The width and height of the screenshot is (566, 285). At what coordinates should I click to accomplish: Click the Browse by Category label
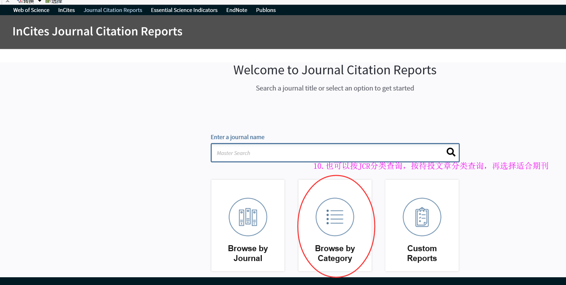[x=335, y=253]
